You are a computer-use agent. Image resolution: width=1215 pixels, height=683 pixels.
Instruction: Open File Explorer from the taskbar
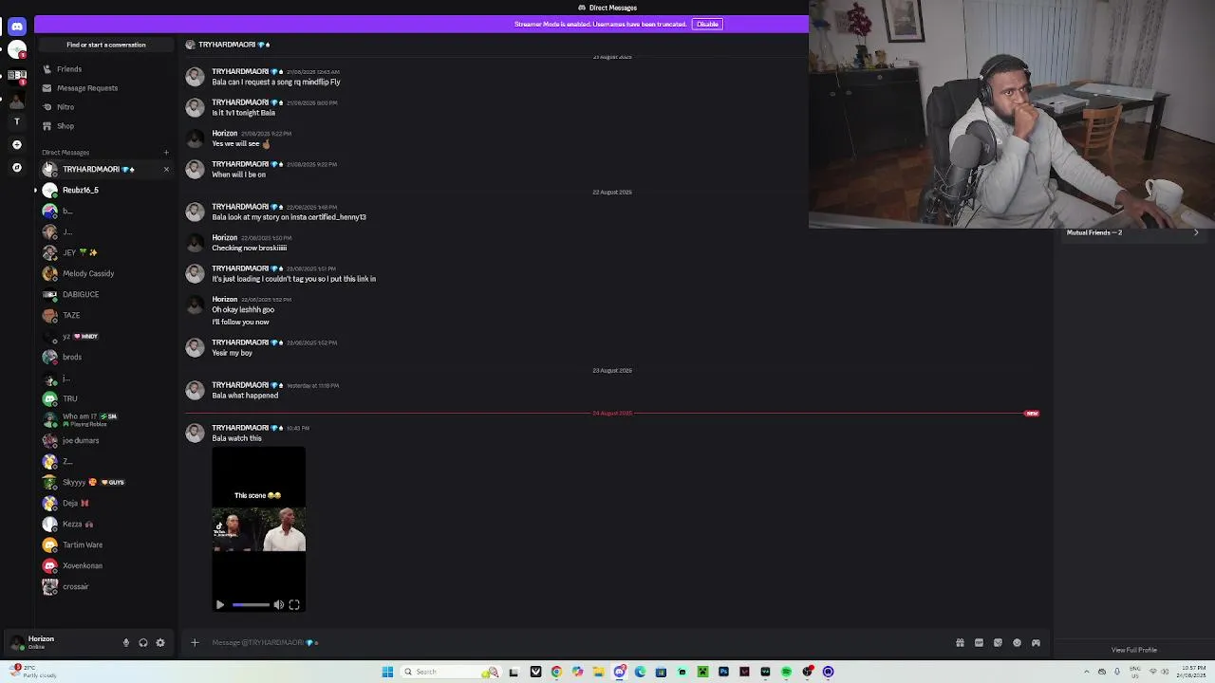click(598, 673)
